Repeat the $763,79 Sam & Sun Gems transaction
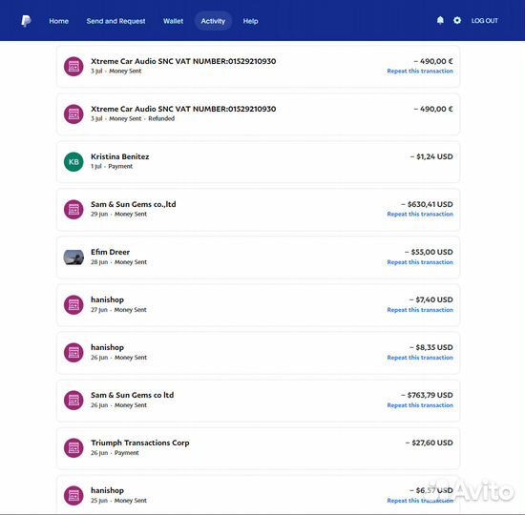Screen dimensions: 525x515 click(420, 405)
